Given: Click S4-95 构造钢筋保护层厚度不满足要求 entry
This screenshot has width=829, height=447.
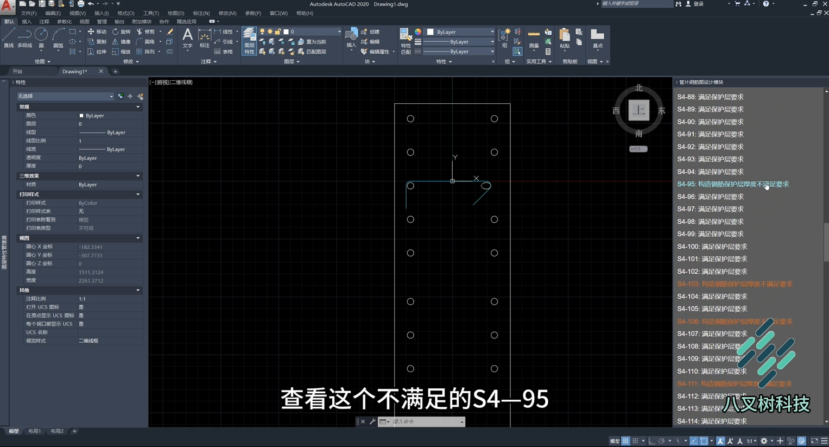Looking at the screenshot, I should pos(733,184).
